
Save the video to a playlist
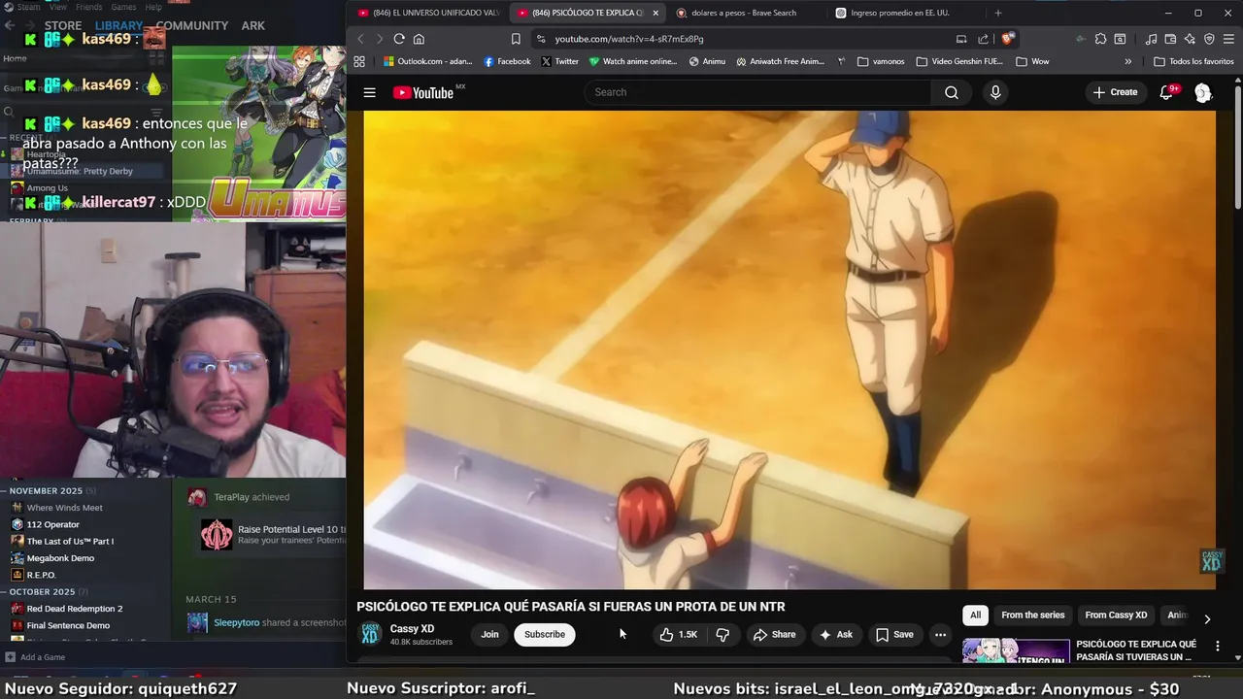click(894, 634)
